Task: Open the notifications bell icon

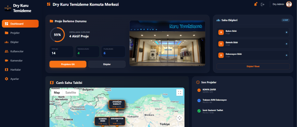Action: [256, 4]
